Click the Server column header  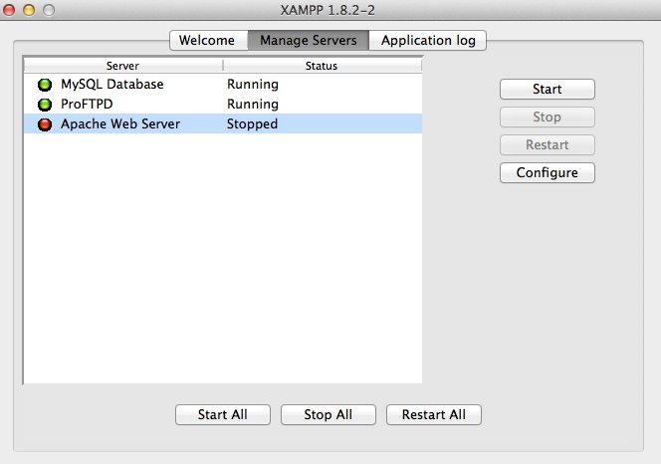[122, 66]
